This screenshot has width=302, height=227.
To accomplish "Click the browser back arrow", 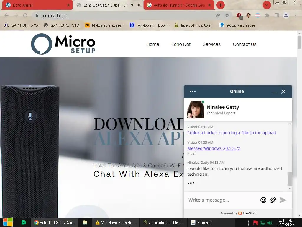I will 6,15.
